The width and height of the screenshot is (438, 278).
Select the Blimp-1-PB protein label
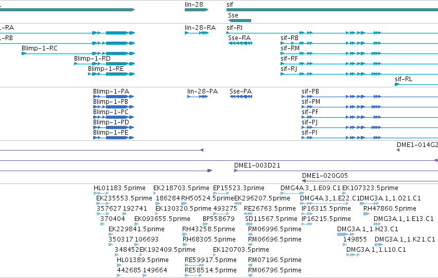click(x=111, y=102)
